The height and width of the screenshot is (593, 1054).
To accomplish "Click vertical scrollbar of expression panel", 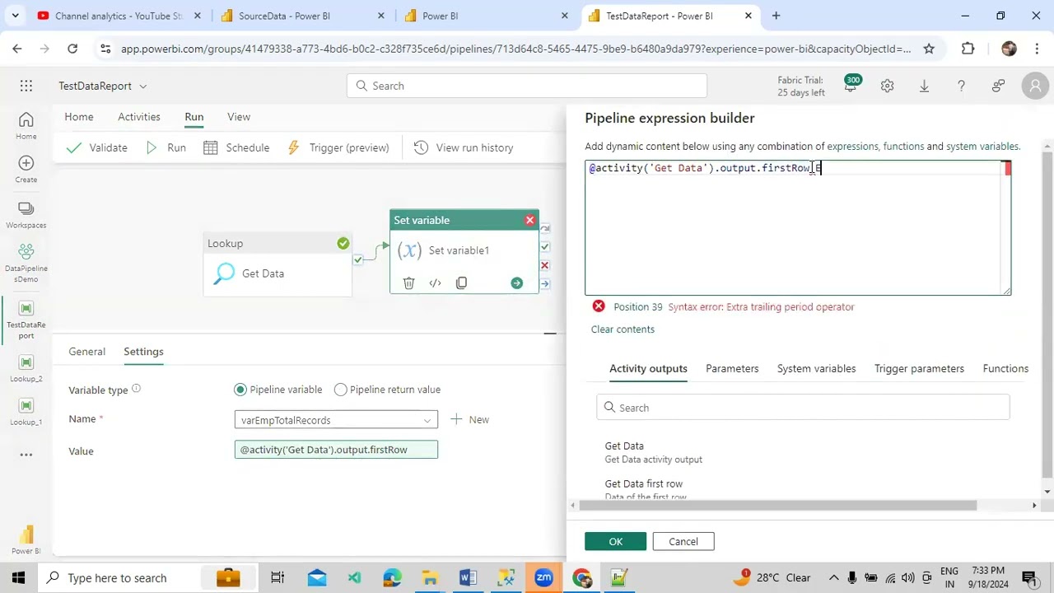I will pos(1047,313).
